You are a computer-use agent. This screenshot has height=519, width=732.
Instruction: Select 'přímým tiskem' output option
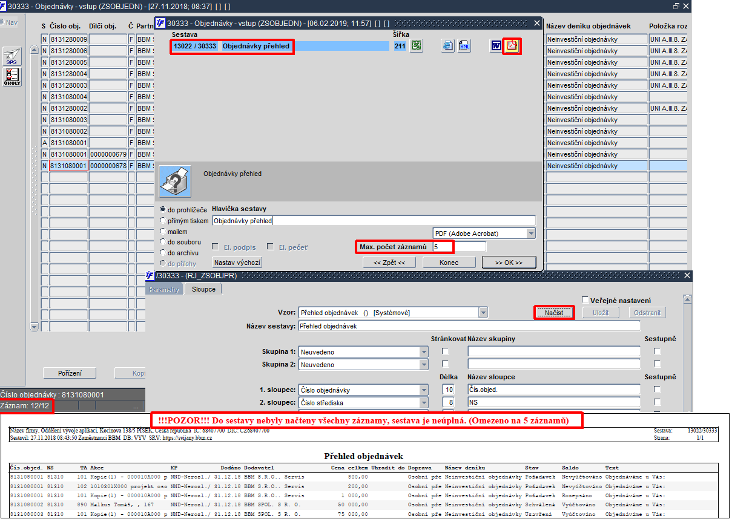pos(163,221)
